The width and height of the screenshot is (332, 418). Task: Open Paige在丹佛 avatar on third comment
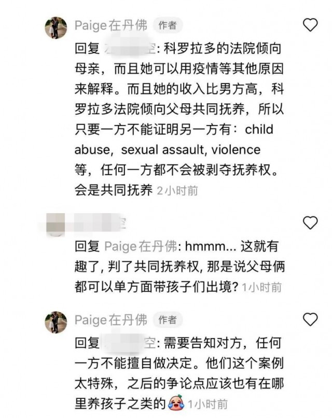[x=56, y=322]
